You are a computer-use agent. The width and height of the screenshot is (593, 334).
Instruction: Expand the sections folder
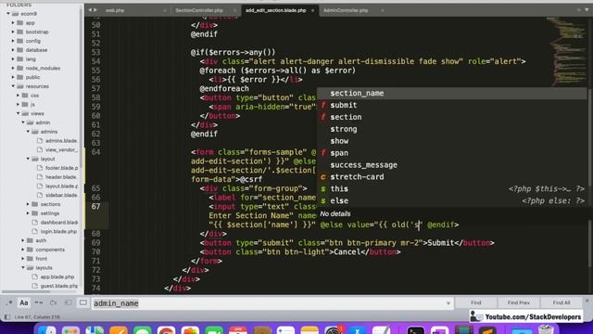pyautogui.click(x=28, y=204)
